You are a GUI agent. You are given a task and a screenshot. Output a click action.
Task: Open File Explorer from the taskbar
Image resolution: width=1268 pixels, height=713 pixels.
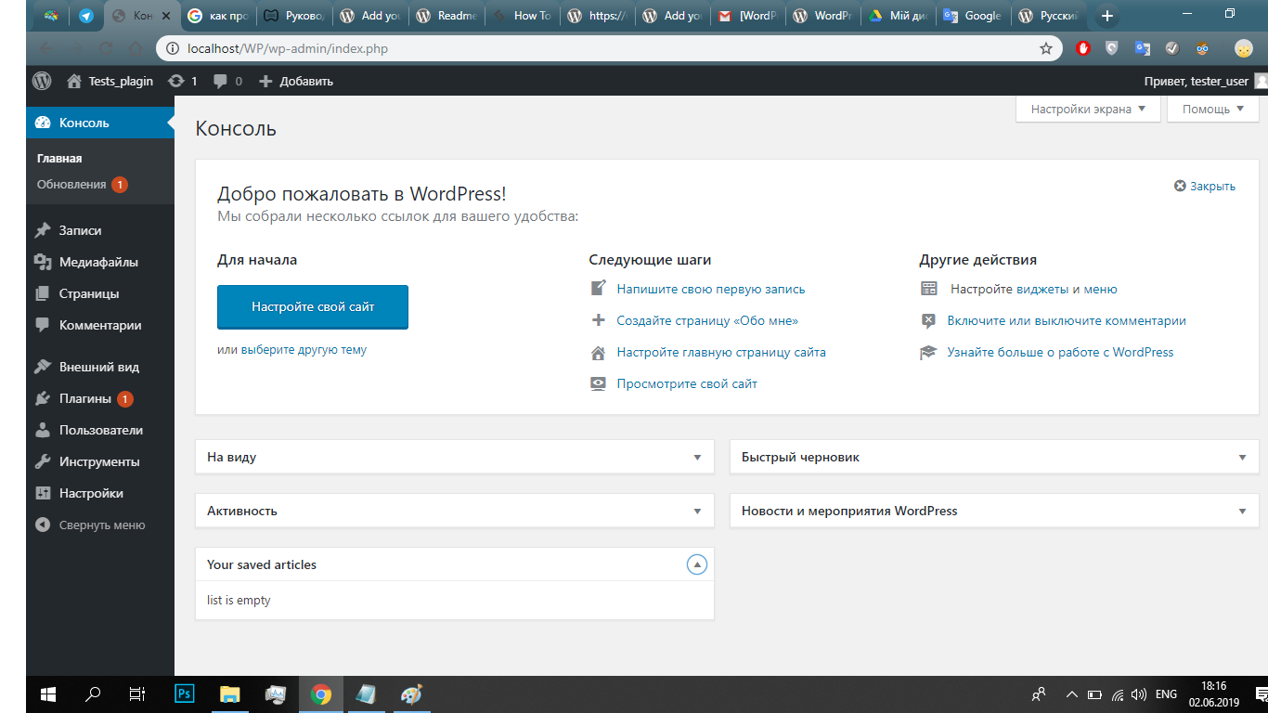(229, 694)
